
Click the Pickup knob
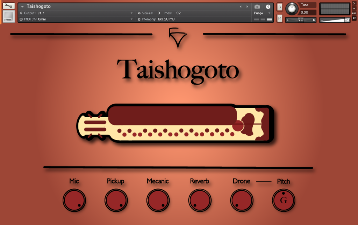point(116,200)
